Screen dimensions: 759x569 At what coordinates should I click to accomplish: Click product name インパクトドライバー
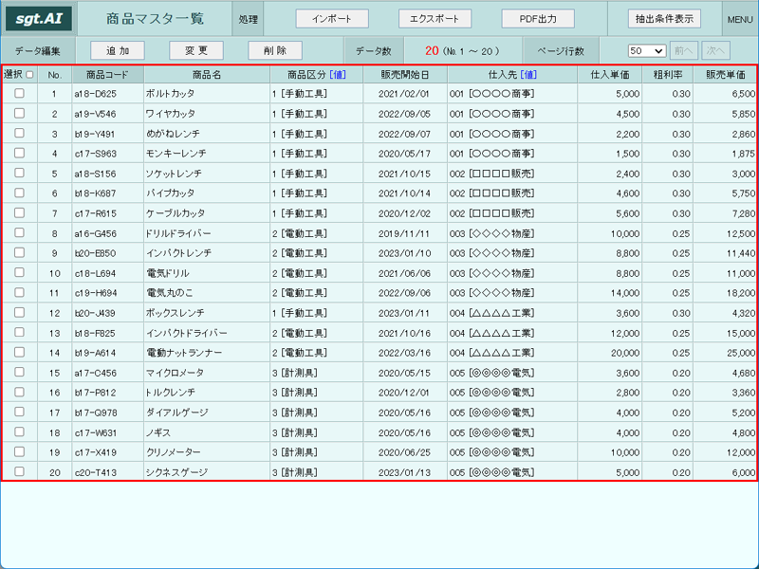(186, 333)
